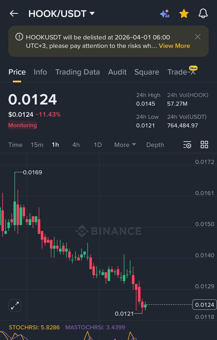
Task: Select the Price tab
Action: [17, 72]
